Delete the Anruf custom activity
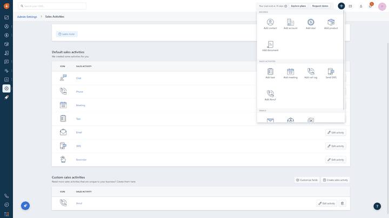Image resolution: width=389 pixels, height=218 pixels. click(342, 203)
